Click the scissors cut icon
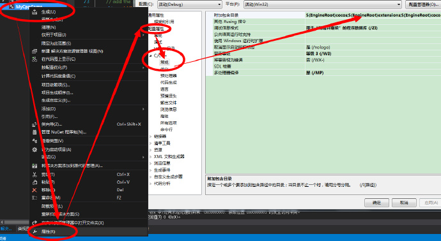Screen dimensions: 441x241 point(35,175)
